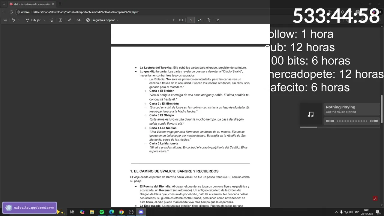Go back with the browser back arrow
This screenshot has height=216, width=384.
click(x=4, y=12)
